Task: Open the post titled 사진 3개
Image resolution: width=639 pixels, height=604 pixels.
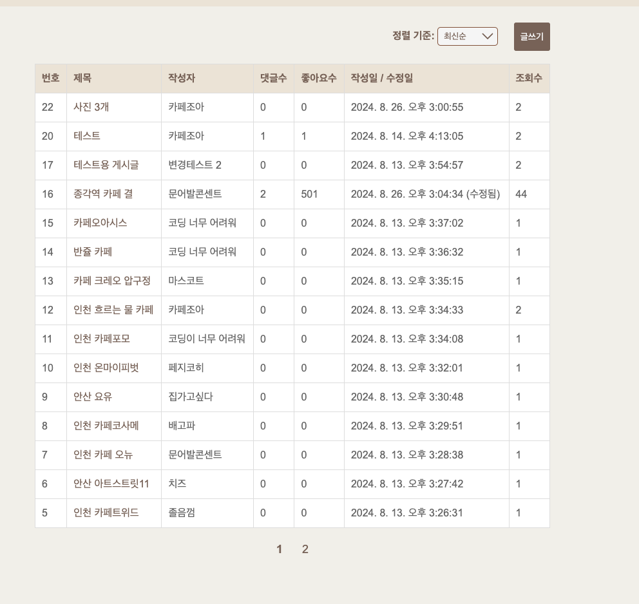Action: click(x=91, y=107)
